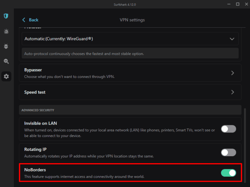Click the Rotating IP title text

[x=35, y=149]
